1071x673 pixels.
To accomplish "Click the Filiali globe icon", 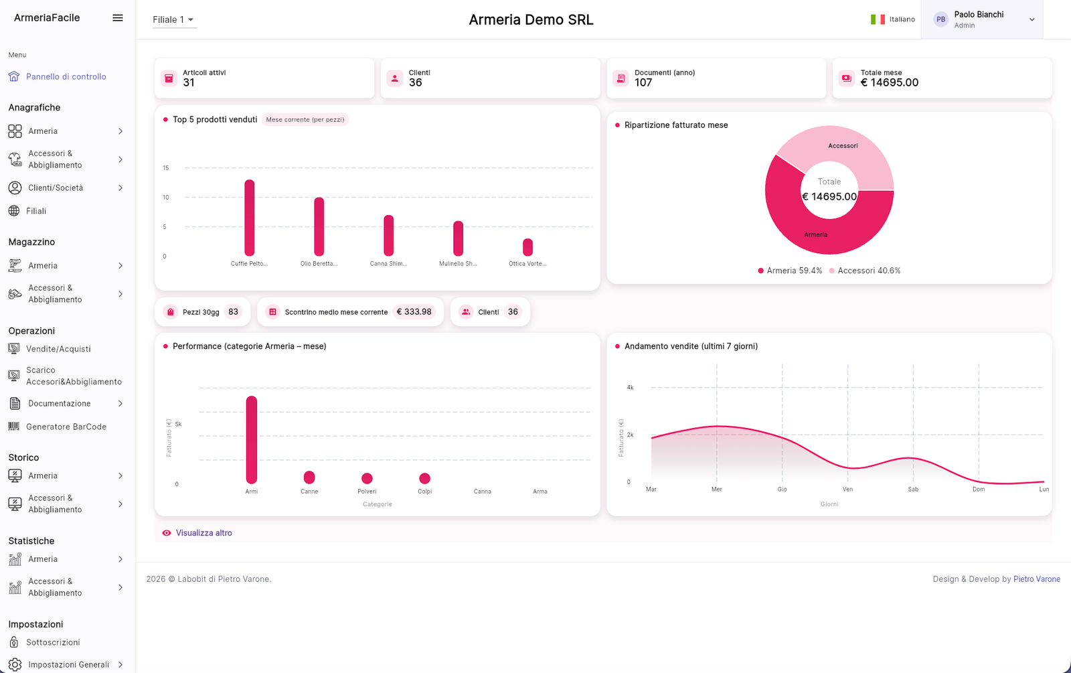I will coord(14,211).
